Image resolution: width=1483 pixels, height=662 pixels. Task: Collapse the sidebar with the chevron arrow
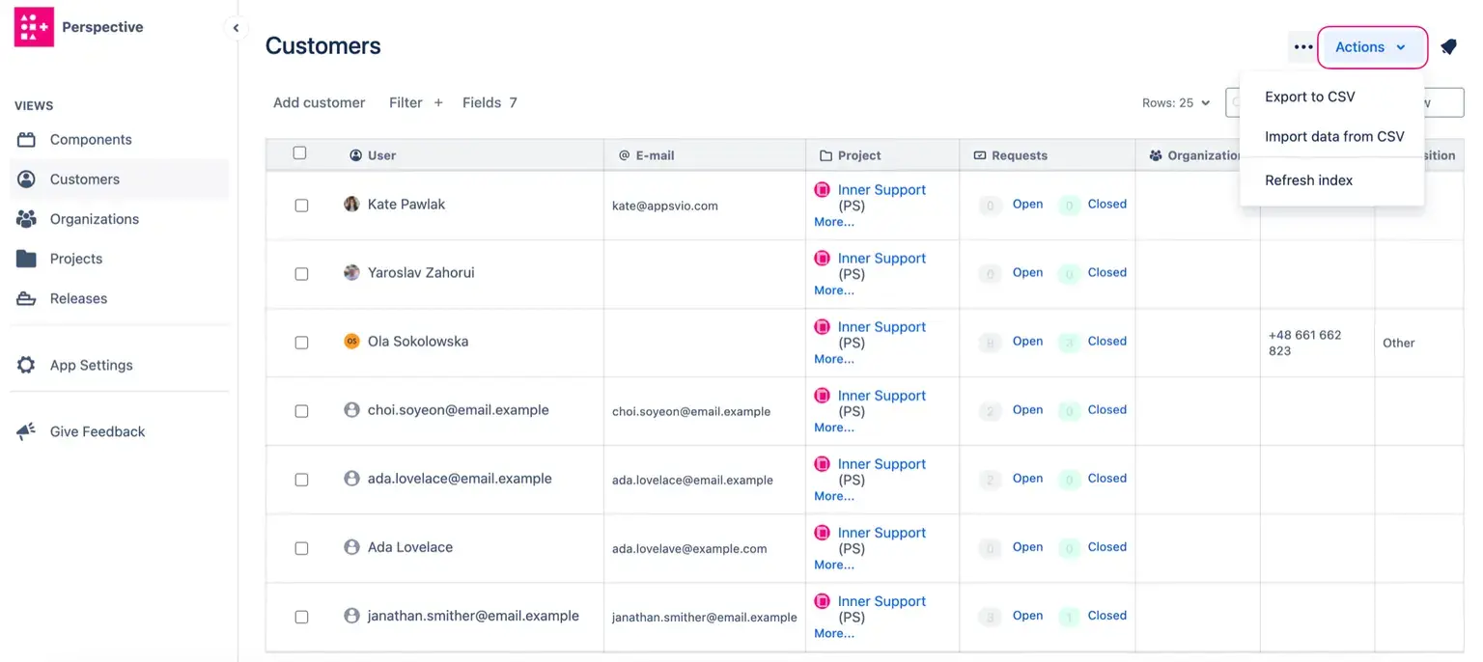pos(236,28)
